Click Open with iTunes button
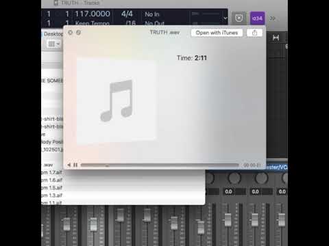The image size is (329, 246). pos(217,33)
